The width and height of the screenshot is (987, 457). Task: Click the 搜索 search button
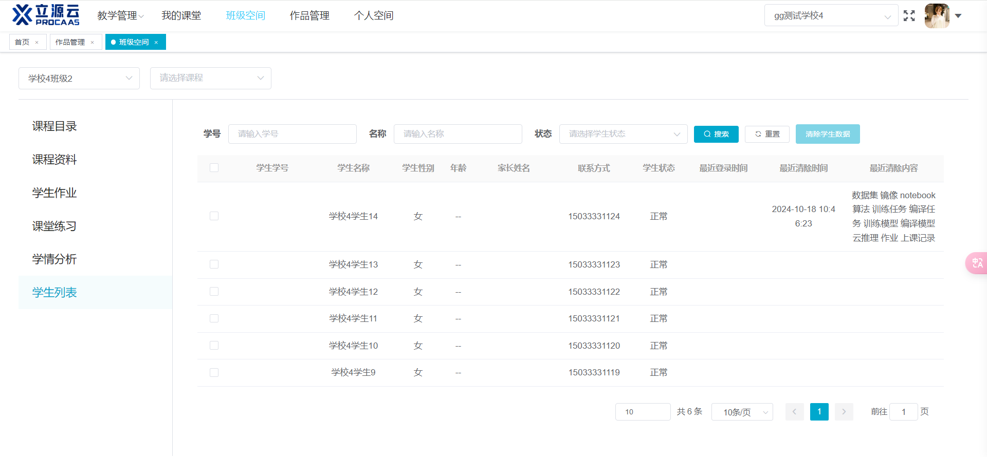click(716, 134)
